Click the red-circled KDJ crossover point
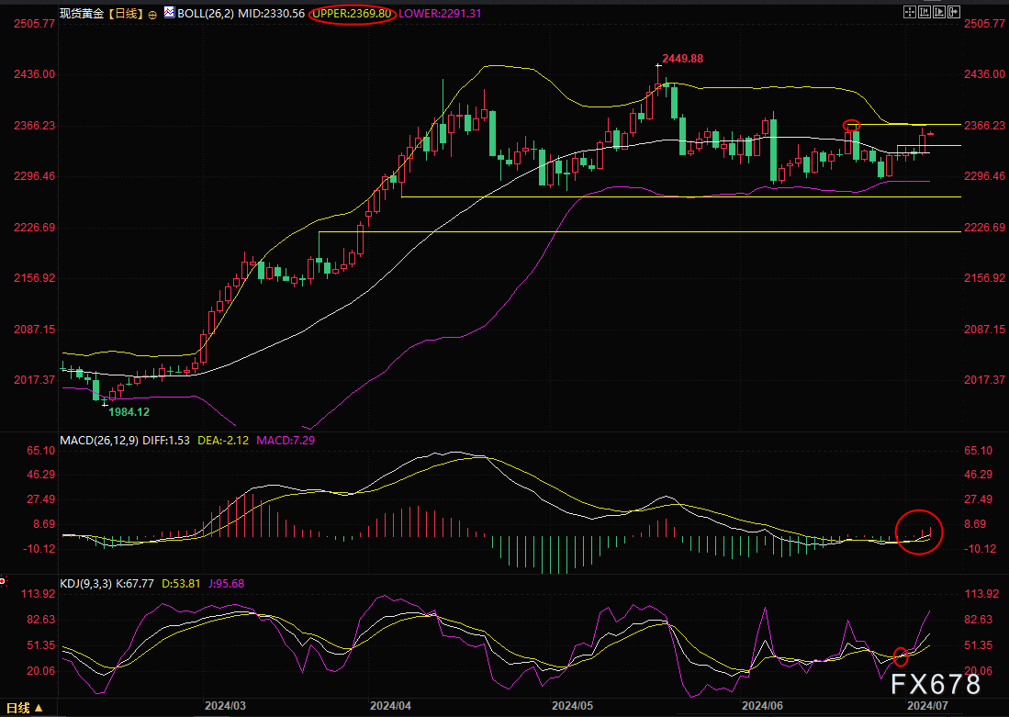 pos(900,656)
